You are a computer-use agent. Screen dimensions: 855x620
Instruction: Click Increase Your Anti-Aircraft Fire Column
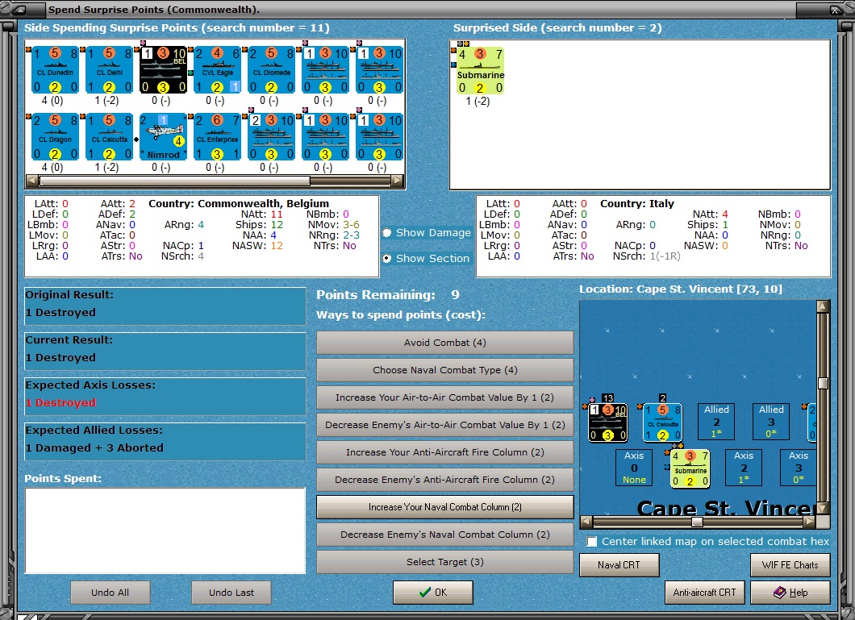(445, 452)
